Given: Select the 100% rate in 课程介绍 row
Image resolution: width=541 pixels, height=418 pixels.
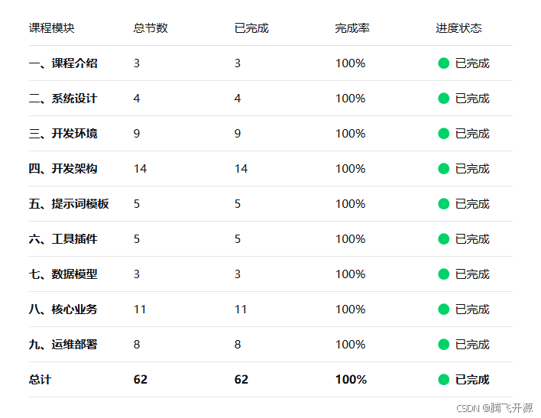Looking at the screenshot, I should click(350, 63).
